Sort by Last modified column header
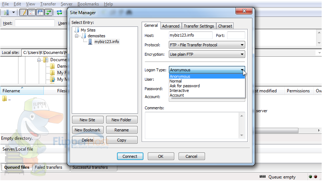The image size is (322, 181). point(269,91)
